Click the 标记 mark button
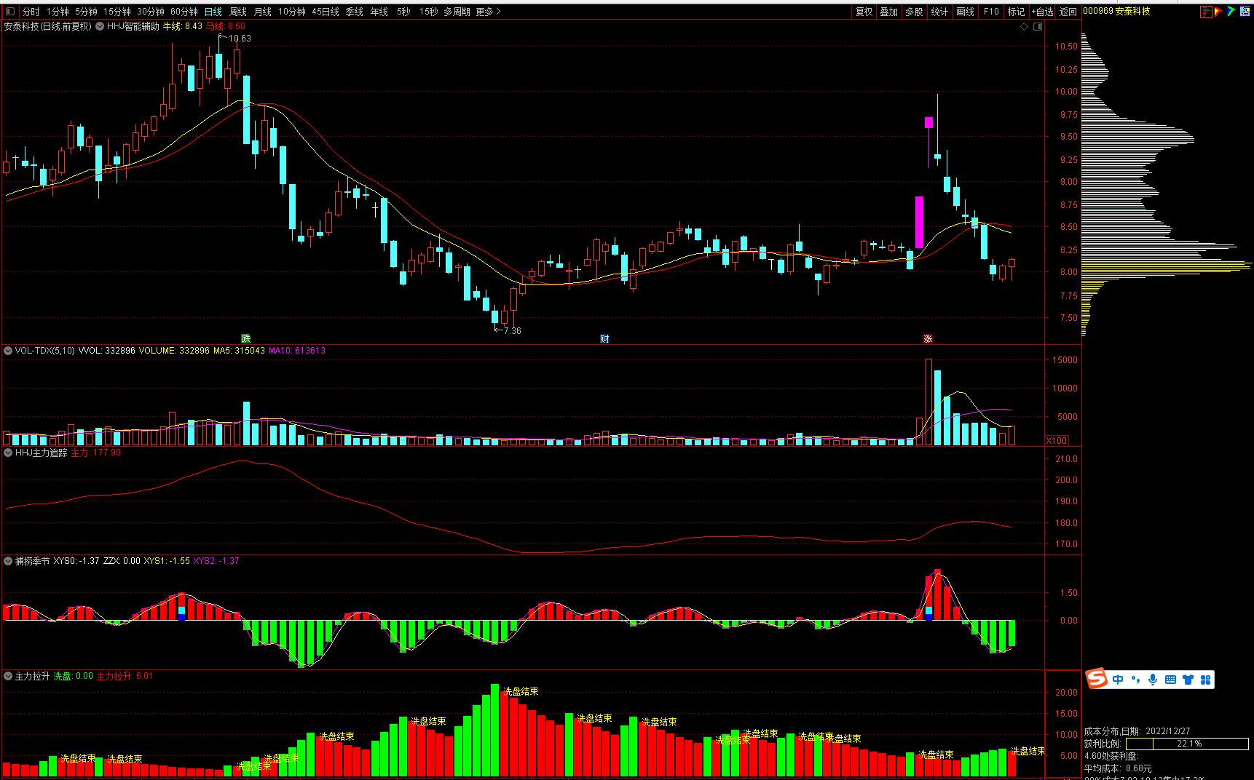Viewport: 1254px width, 780px height. pyautogui.click(x=1017, y=12)
